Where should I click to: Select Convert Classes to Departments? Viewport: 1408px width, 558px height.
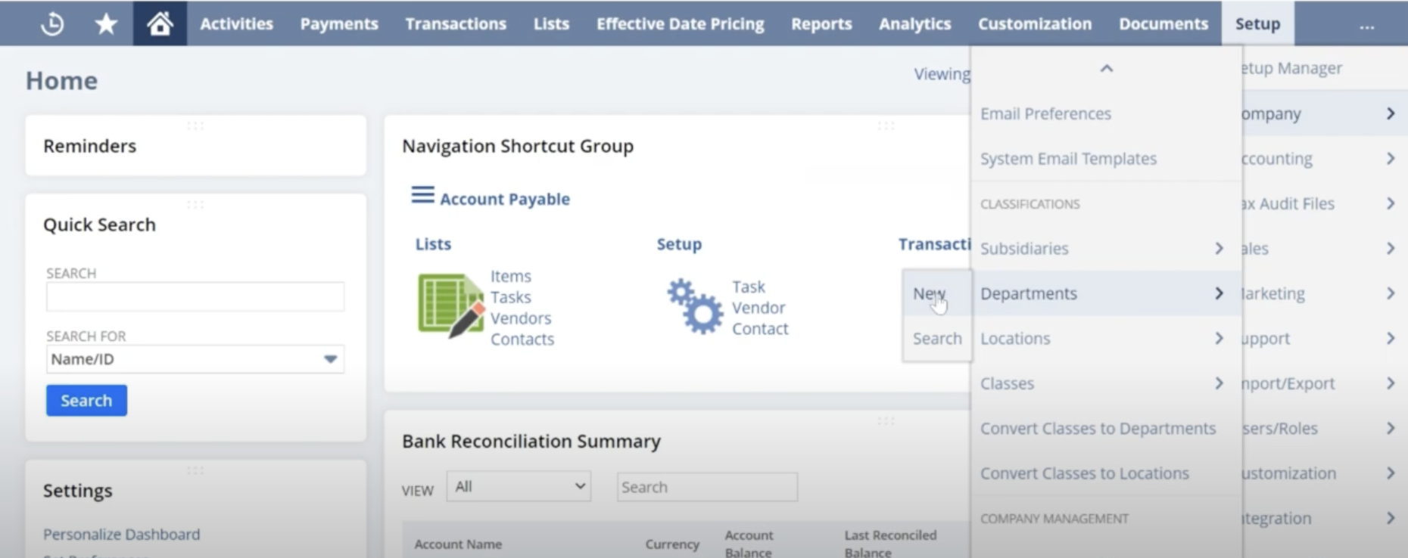pos(1098,428)
